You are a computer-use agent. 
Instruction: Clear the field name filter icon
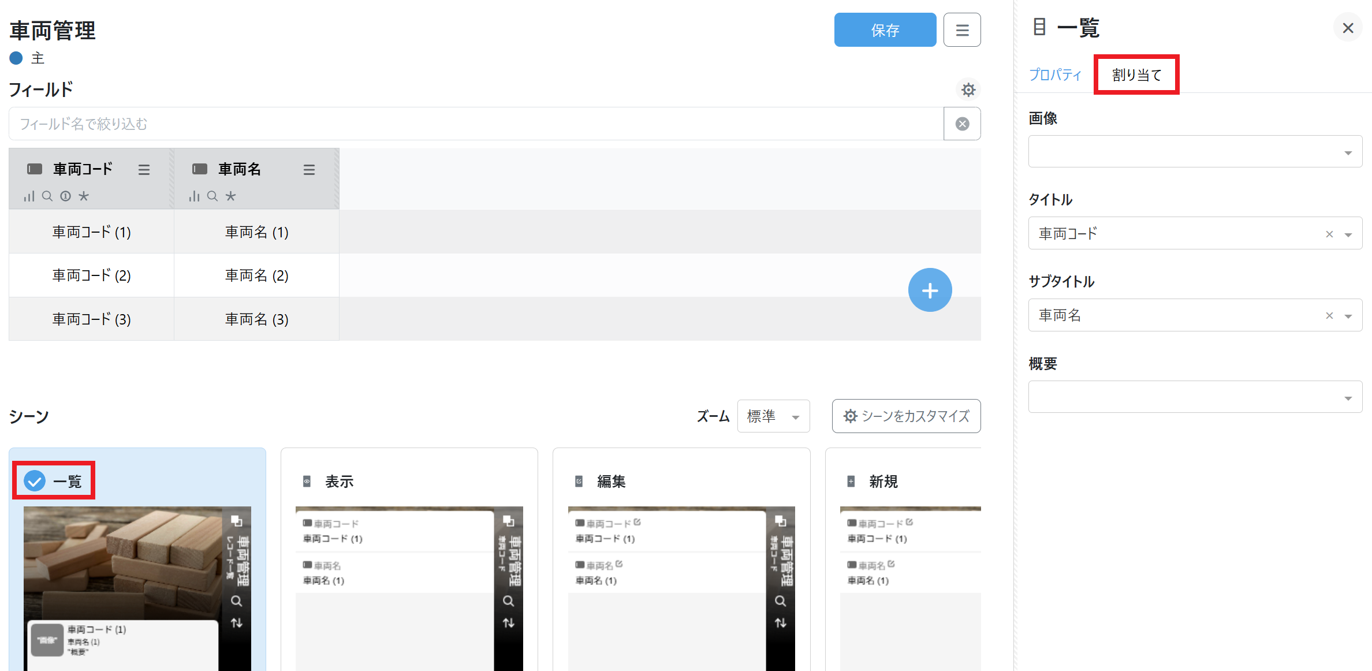point(962,124)
